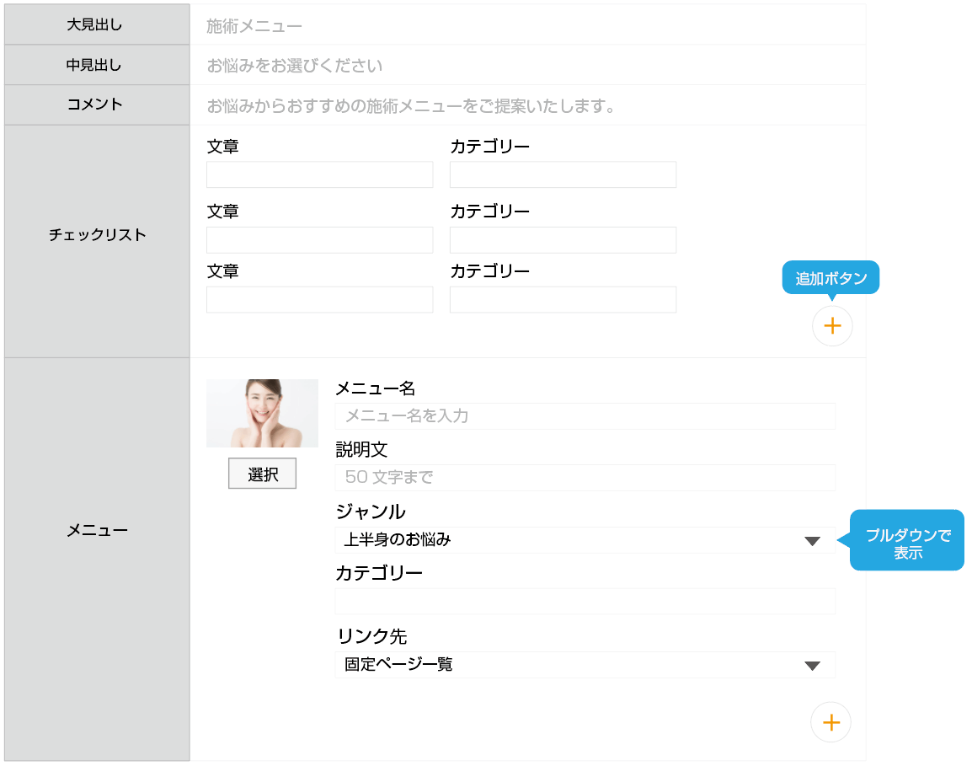Open the ジャンル dropdown showing 上半身のお悩み
Viewport: 972px width, 766px height.
[585, 540]
